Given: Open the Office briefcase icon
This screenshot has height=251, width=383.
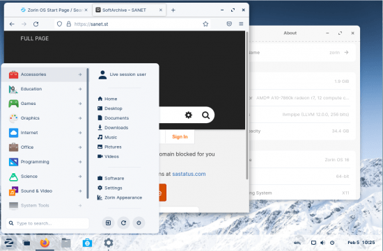Looking at the screenshot, I should point(13,147).
